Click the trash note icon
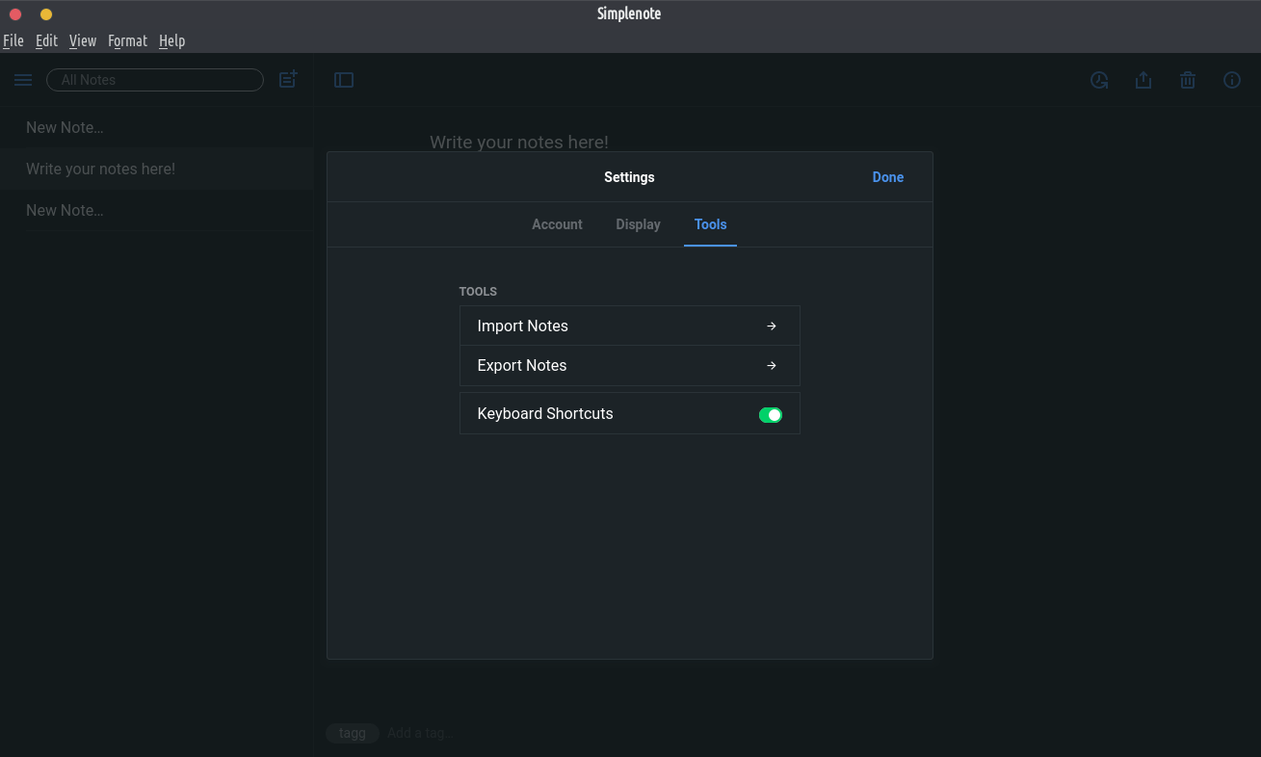 coord(1188,80)
